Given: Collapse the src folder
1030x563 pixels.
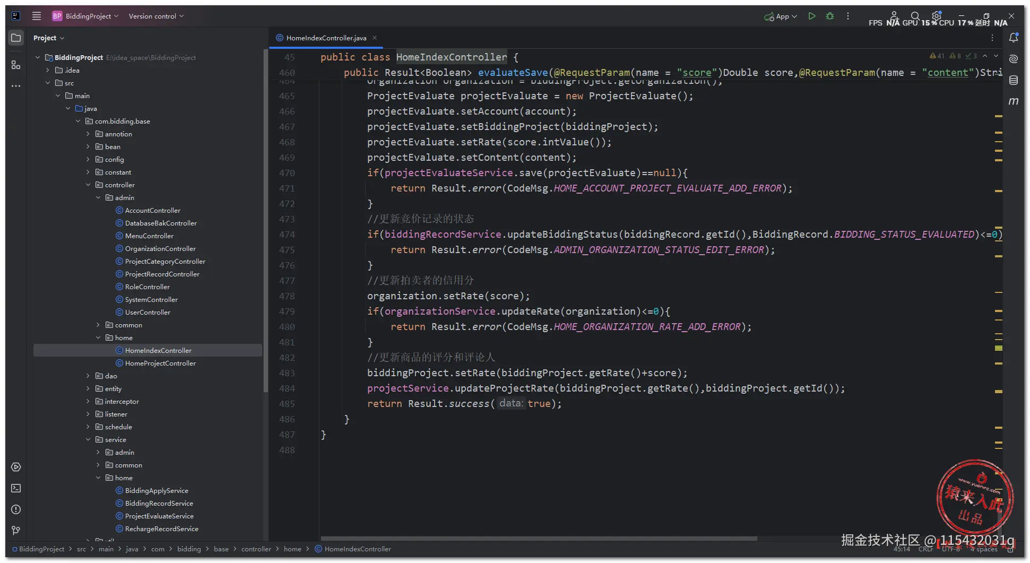Looking at the screenshot, I should tap(48, 83).
